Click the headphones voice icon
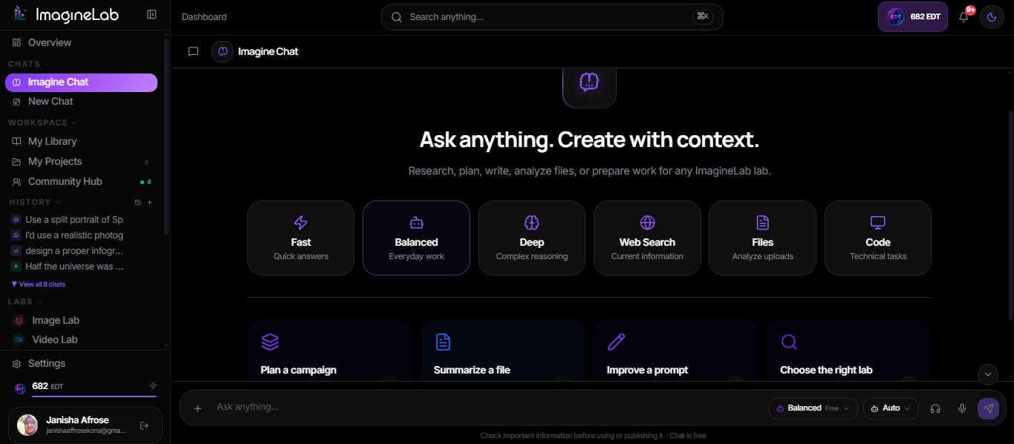Image resolution: width=1014 pixels, height=444 pixels. pos(935,408)
